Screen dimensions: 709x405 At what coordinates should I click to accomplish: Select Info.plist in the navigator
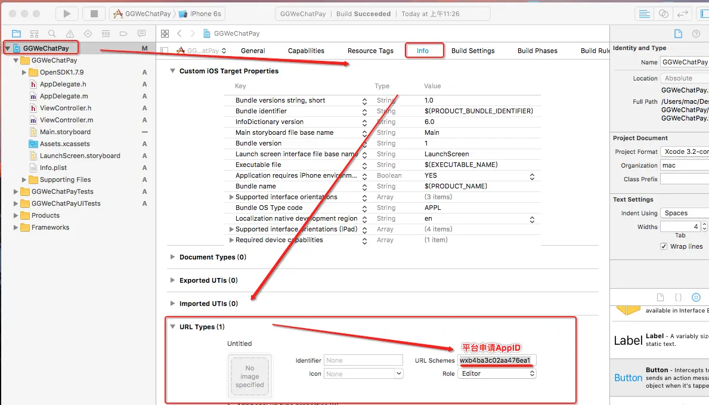click(53, 168)
